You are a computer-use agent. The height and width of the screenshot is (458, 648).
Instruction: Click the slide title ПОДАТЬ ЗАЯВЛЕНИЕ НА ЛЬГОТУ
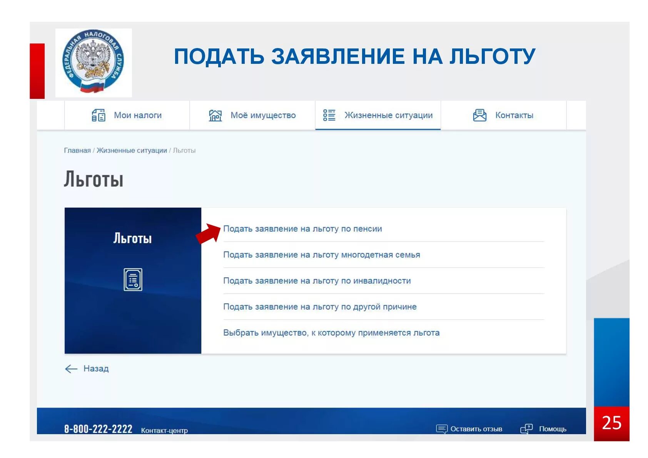354,56
